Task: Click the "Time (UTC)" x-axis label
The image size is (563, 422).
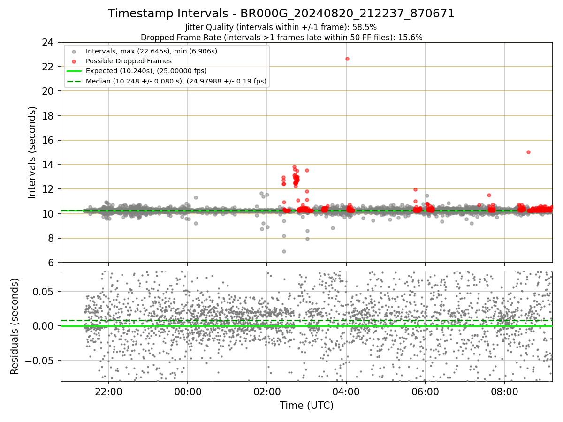Action: (306, 406)
